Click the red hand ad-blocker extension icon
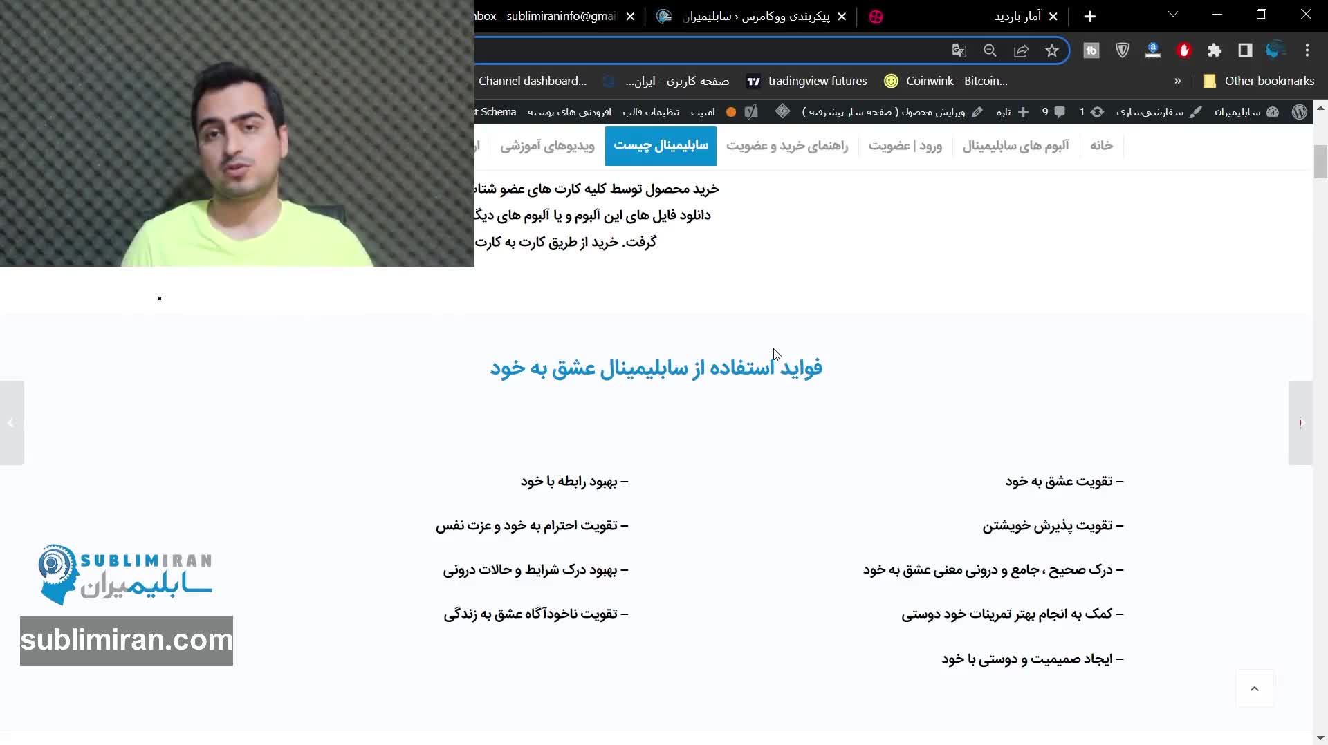The height and width of the screenshot is (745, 1328). pos(1184,50)
